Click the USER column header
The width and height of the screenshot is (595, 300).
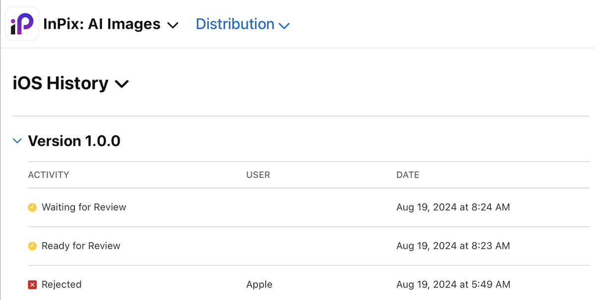(258, 175)
